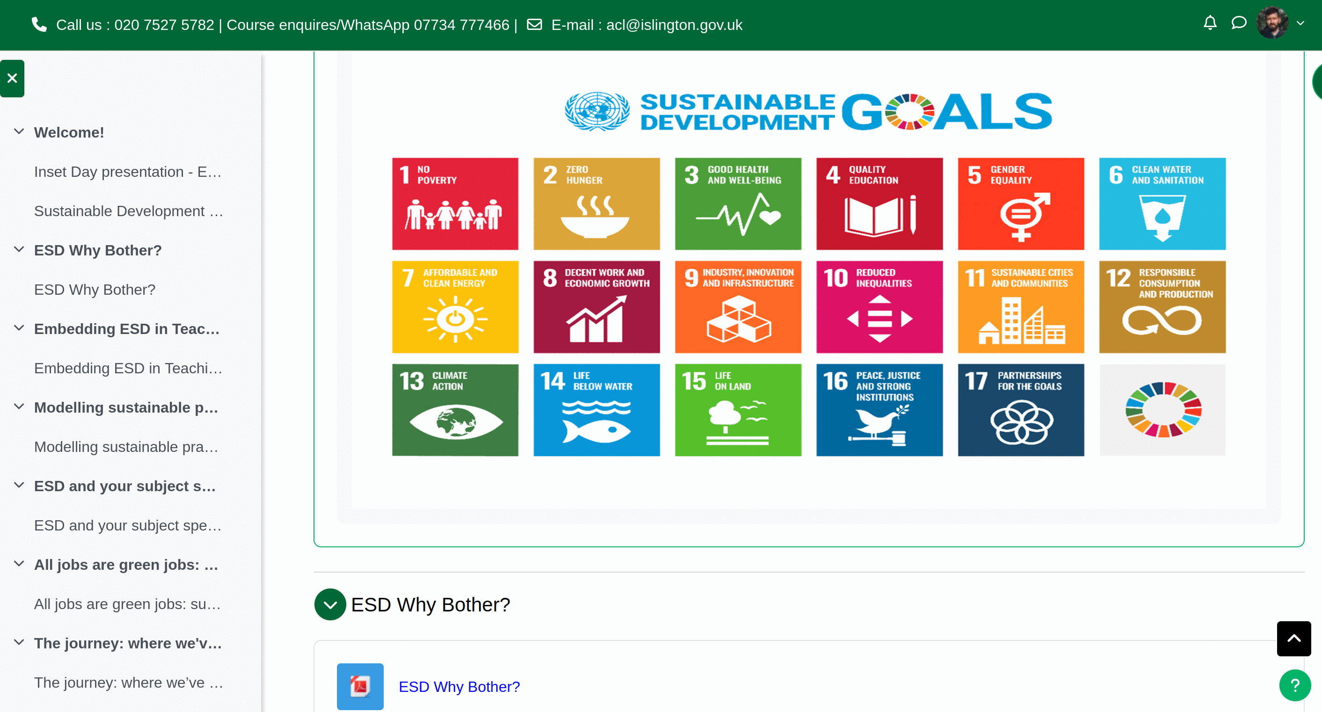Select All jobs are green jobs: … heading

126,565
